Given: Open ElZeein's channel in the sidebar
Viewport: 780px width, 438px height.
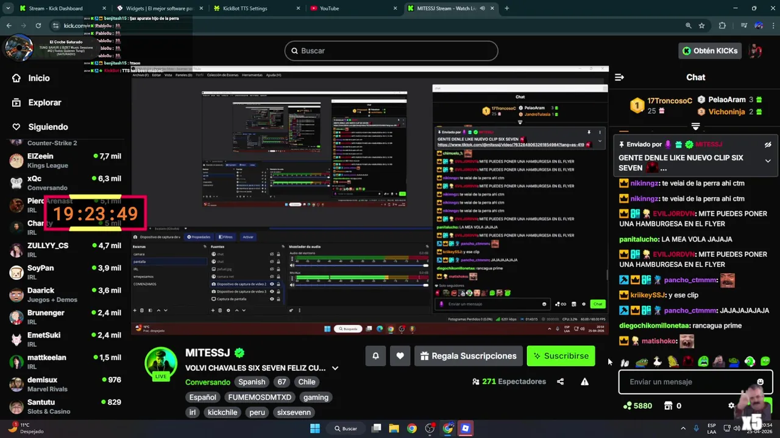Looking at the screenshot, I should pyautogui.click(x=65, y=161).
